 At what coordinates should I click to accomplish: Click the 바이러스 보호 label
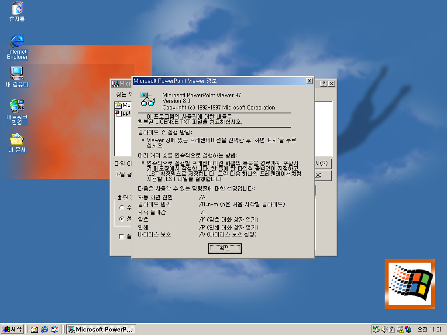tap(154, 234)
